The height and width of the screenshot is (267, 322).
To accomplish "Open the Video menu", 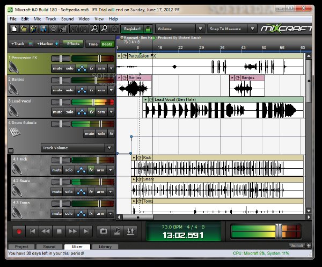I will 84,19.
